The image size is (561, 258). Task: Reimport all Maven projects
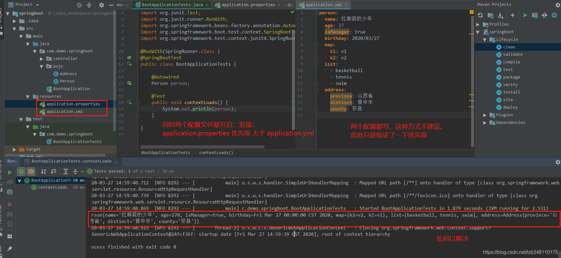(x=480, y=15)
